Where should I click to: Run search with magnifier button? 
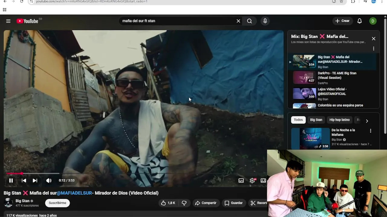point(249,21)
